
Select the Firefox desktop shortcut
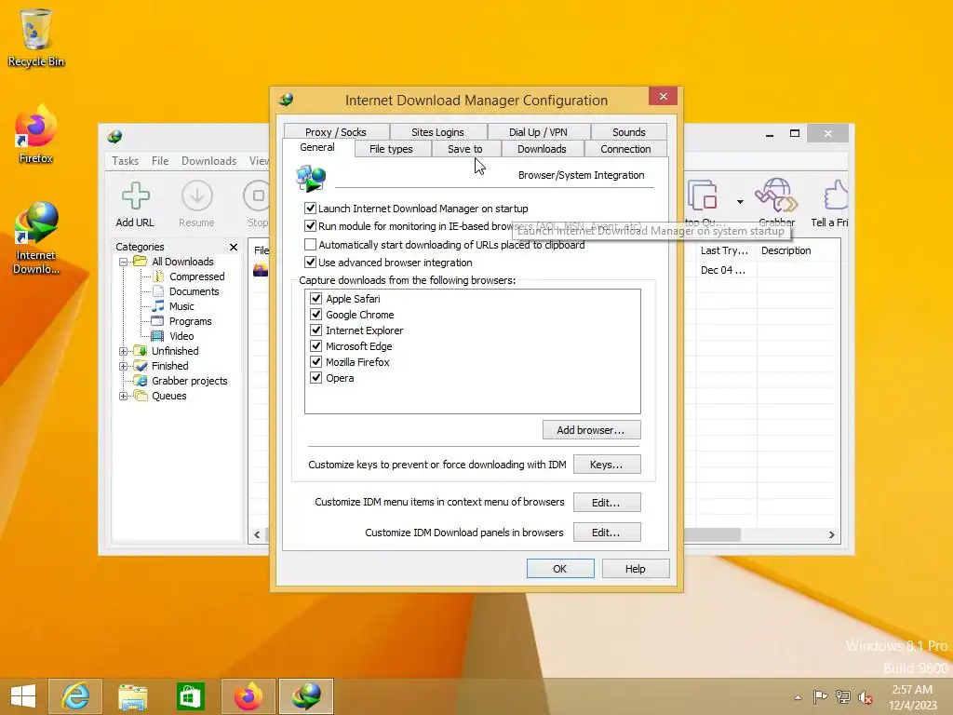tap(36, 134)
